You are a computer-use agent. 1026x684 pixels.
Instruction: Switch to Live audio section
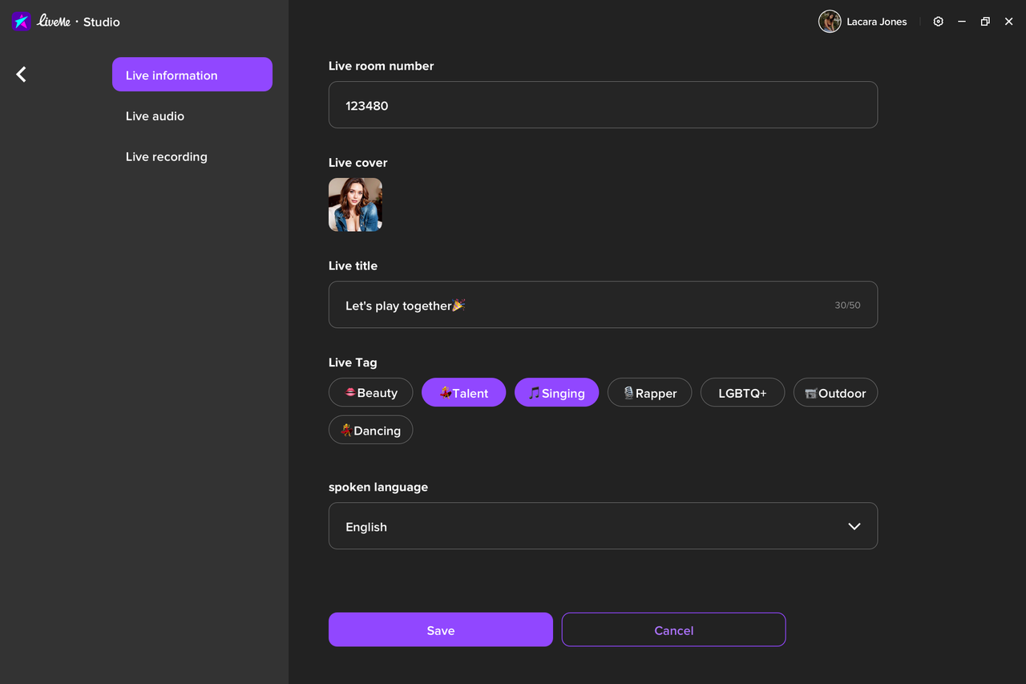pyautogui.click(x=155, y=115)
